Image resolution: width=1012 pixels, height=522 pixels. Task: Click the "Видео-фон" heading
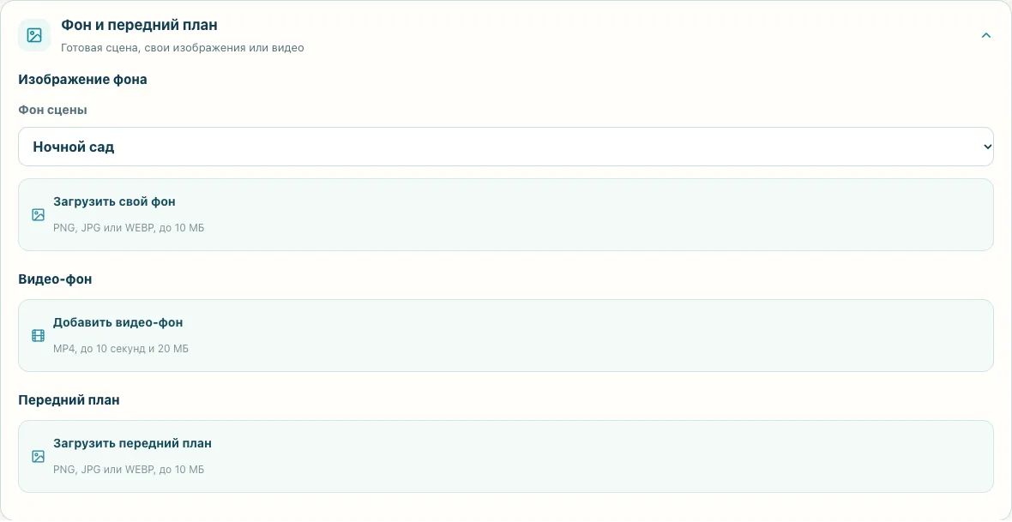click(x=55, y=279)
